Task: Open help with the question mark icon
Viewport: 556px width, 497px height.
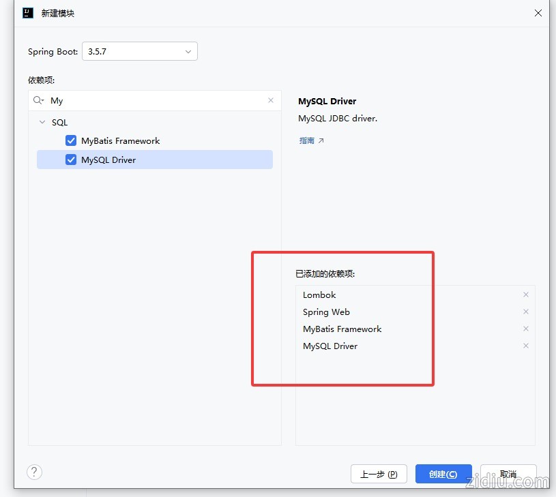Action: pos(34,472)
